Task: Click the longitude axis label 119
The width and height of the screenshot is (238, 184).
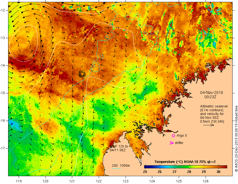Action: (x=19, y=181)
